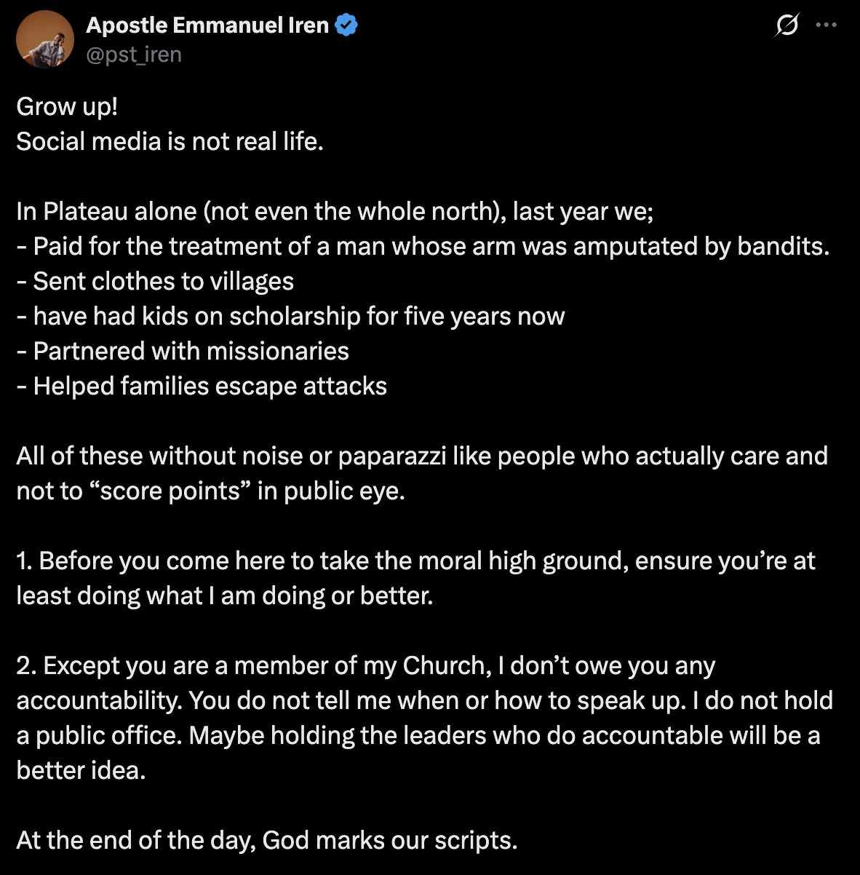Viewport: 860px width, 875px height.
Task: Open Apostle Emmanuel Iren's profile picture
Action: point(45,41)
